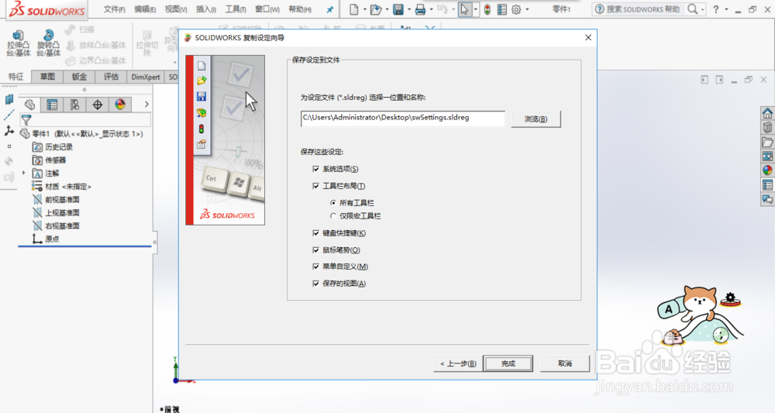
Task: Switch to ConfigurationManager tab icon
Action: tap(74, 105)
